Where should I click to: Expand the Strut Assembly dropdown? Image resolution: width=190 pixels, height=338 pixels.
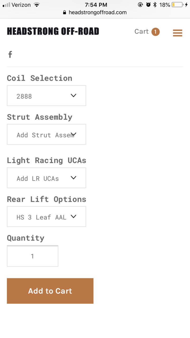click(46, 134)
